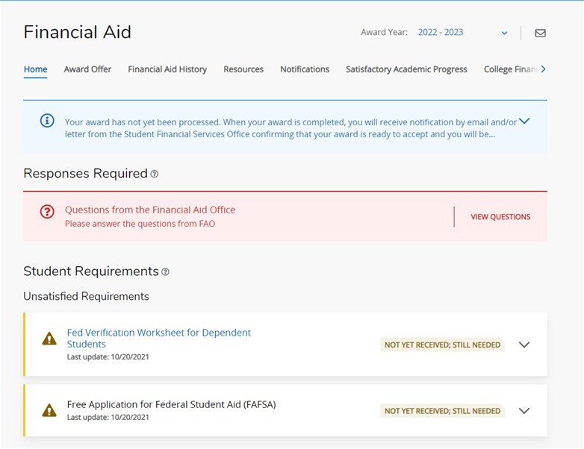Expand FAFSA requirement details
Viewport: 584px width, 449px height.
[524, 411]
